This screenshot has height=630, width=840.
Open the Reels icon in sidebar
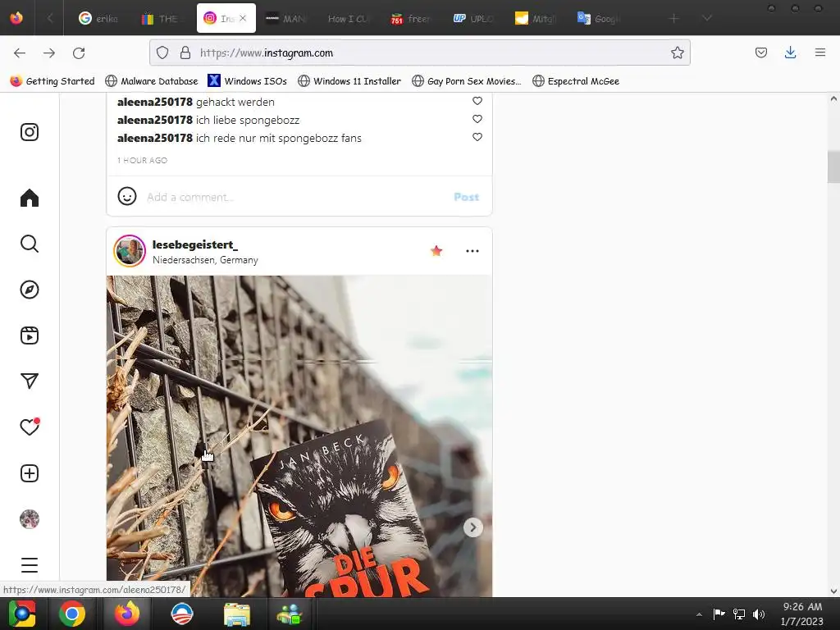coord(30,336)
